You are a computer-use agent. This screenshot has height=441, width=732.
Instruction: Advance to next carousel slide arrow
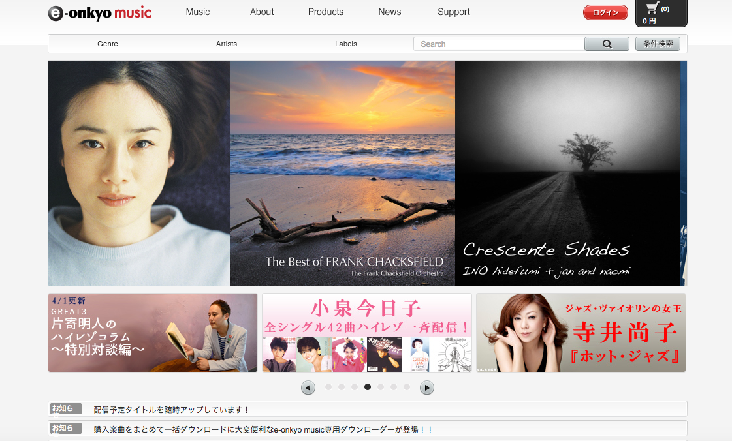click(x=426, y=388)
